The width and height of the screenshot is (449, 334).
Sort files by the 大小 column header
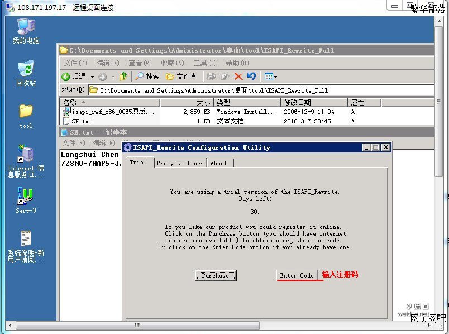[187, 102]
